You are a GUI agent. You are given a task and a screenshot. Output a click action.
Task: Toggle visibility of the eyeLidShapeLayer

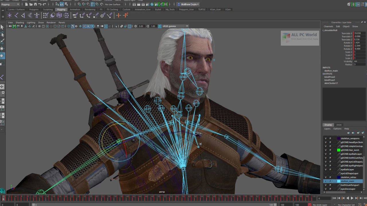(x=325, y=173)
